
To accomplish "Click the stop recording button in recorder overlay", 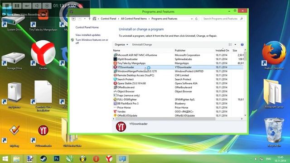I will (7, 5).
